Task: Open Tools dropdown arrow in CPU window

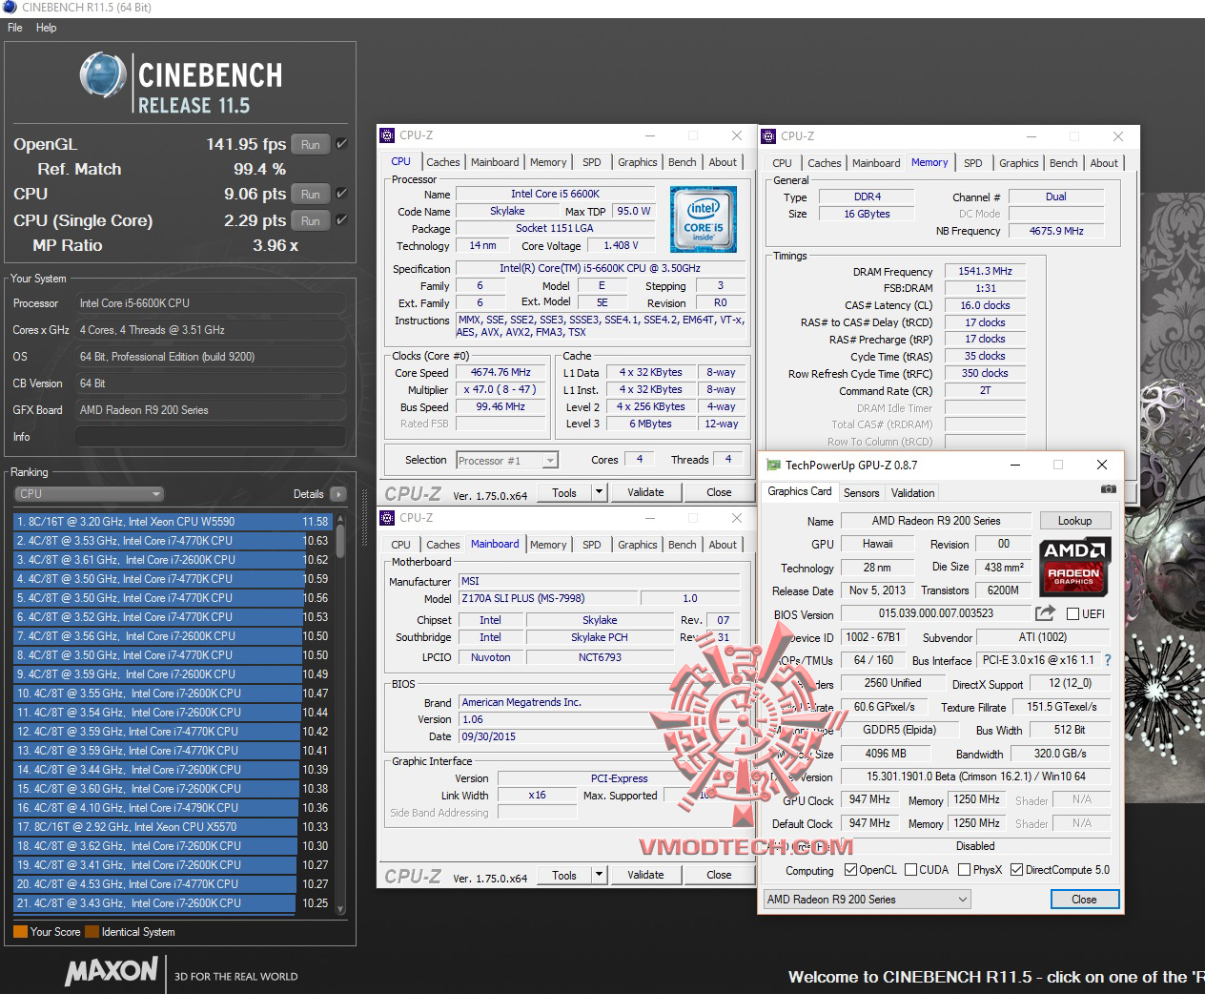Action: tap(599, 492)
